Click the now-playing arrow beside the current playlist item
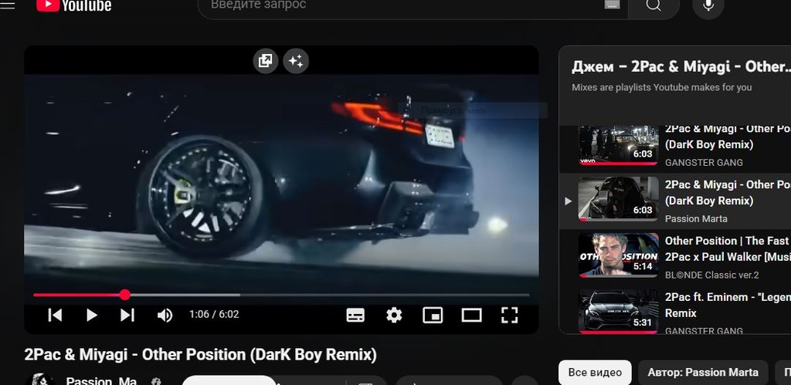 point(568,201)
